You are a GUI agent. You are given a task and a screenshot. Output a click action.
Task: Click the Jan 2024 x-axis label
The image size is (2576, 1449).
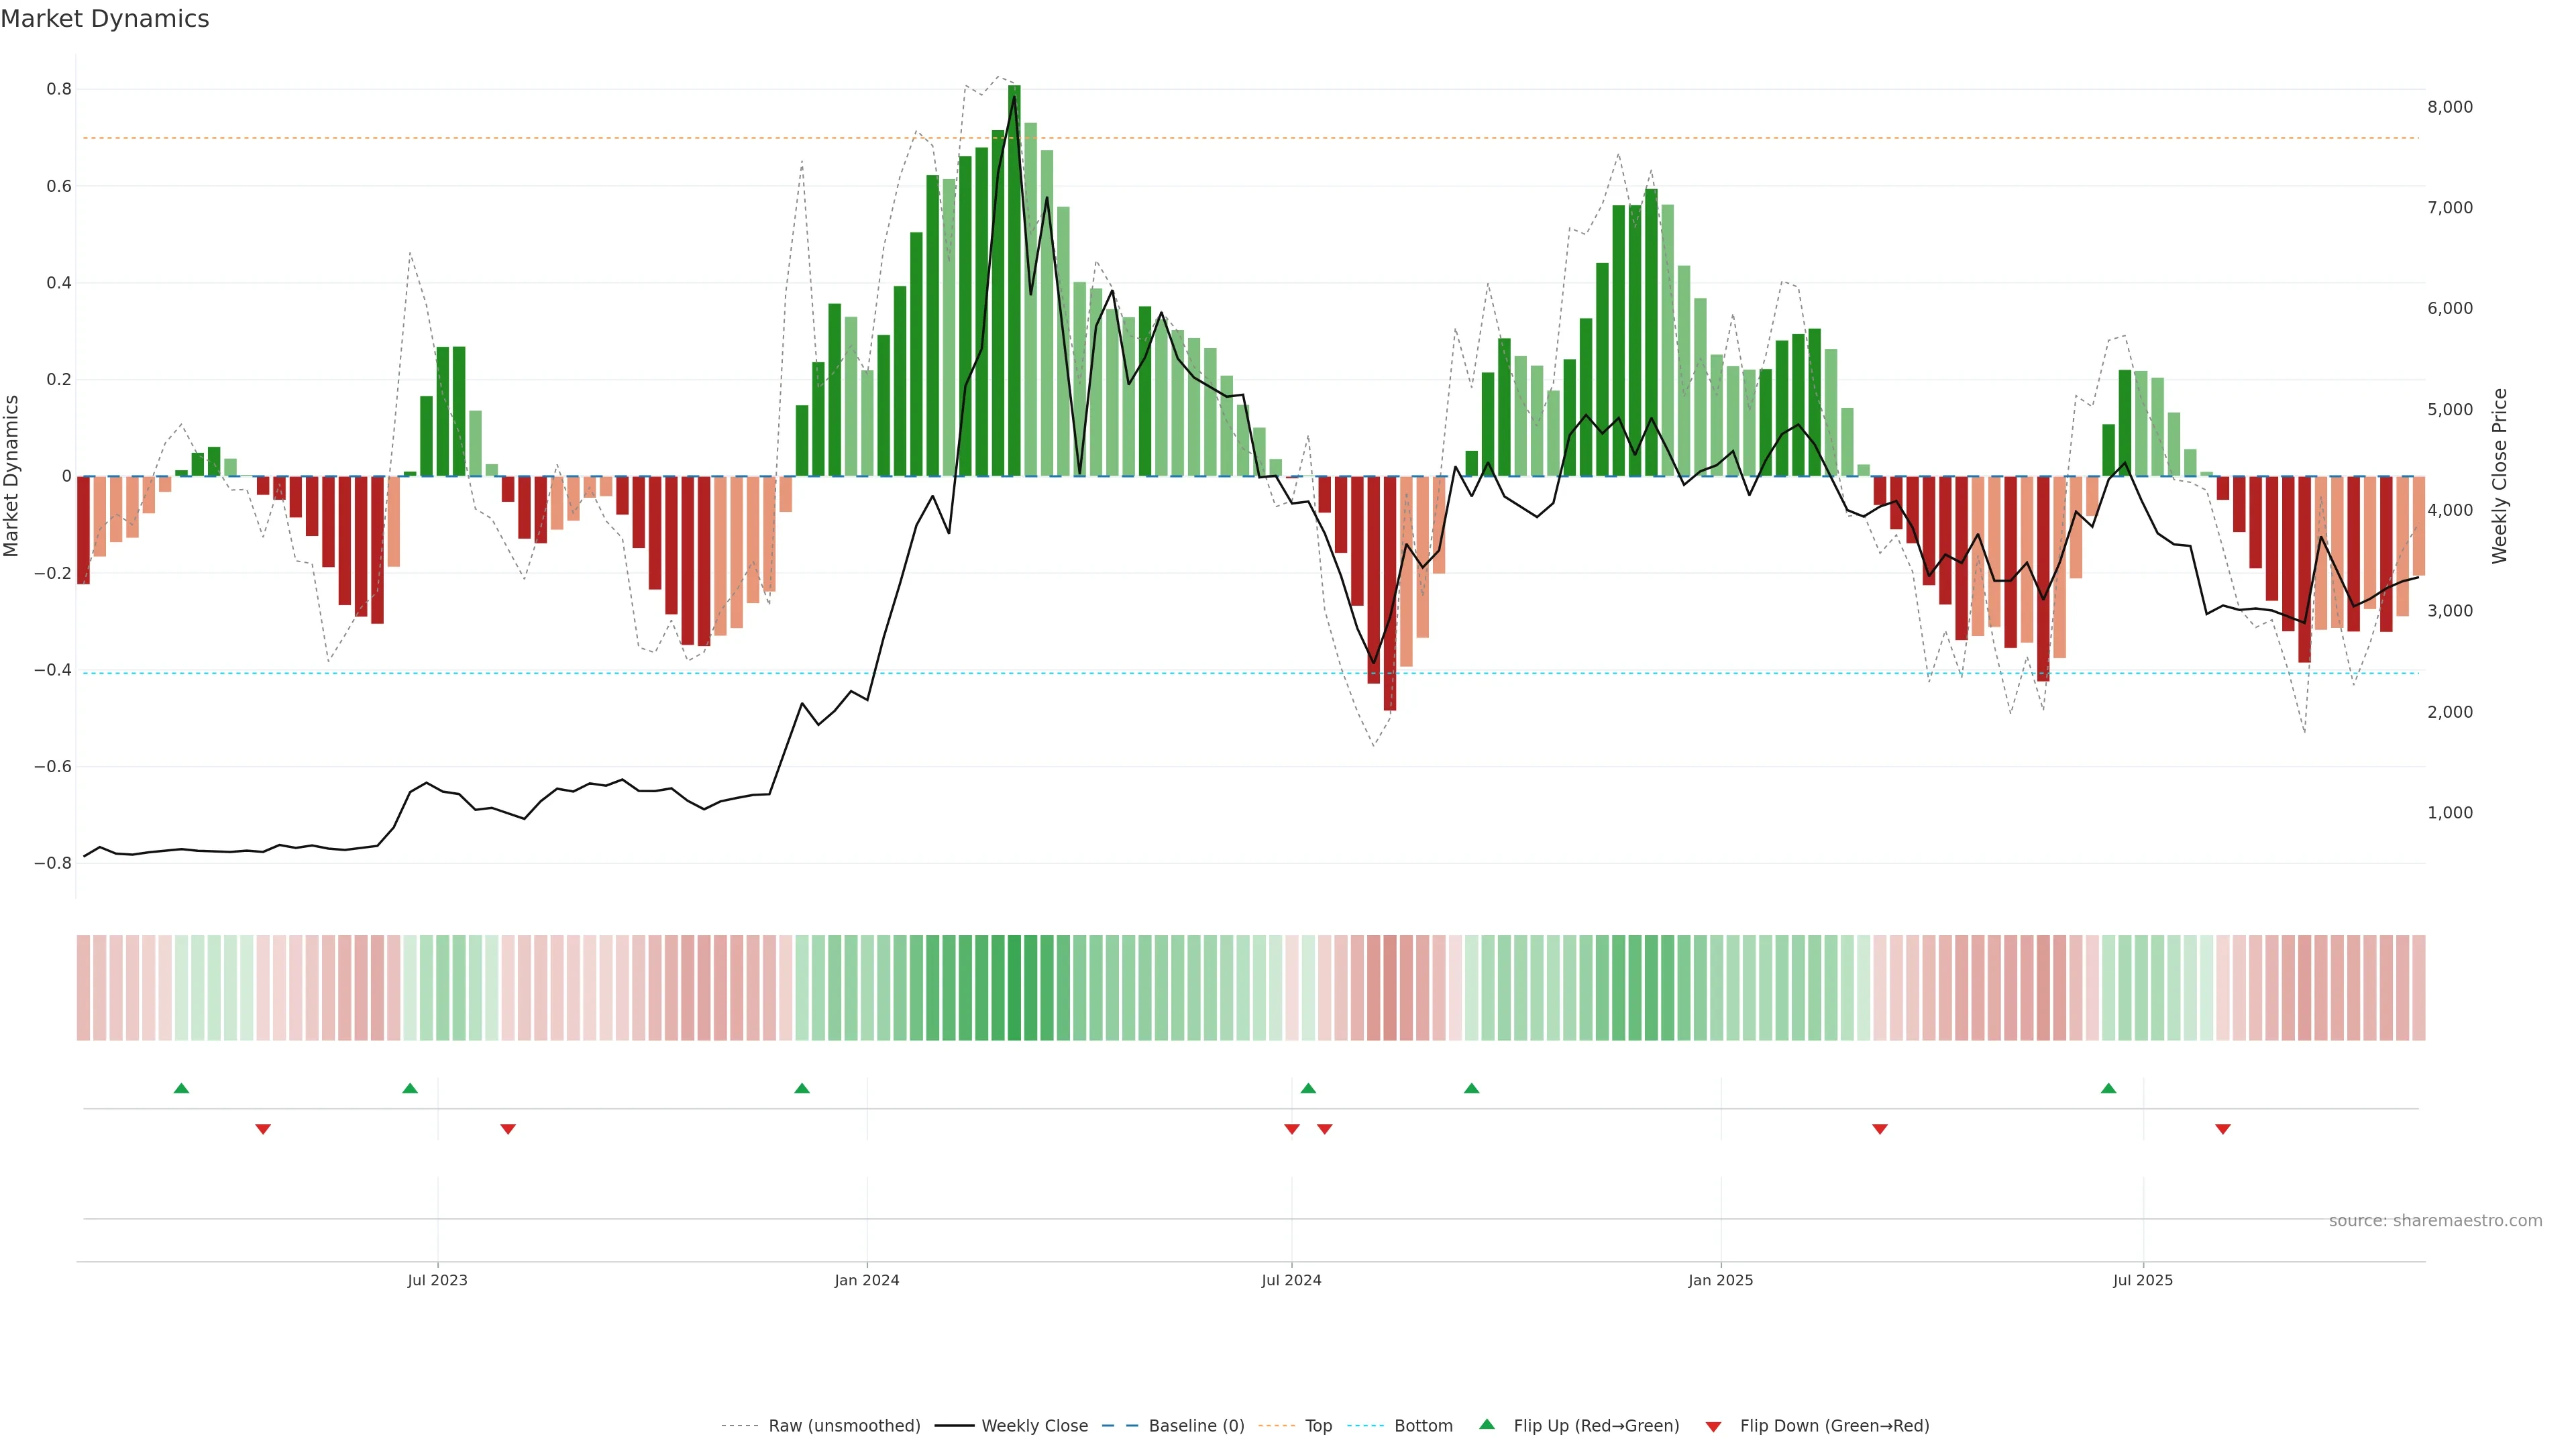(867, 1280)
